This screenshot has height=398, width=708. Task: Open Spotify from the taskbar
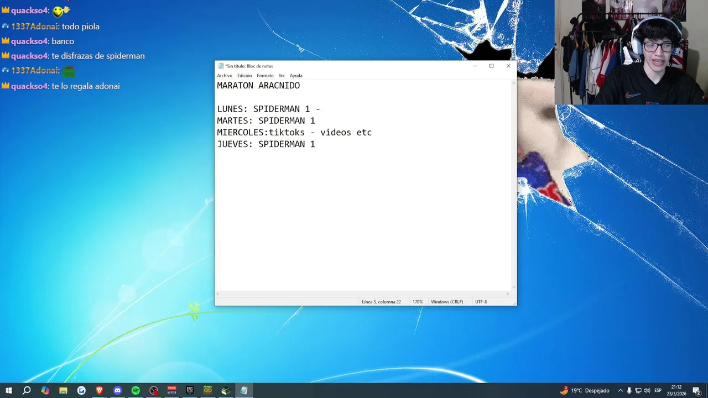136,391
